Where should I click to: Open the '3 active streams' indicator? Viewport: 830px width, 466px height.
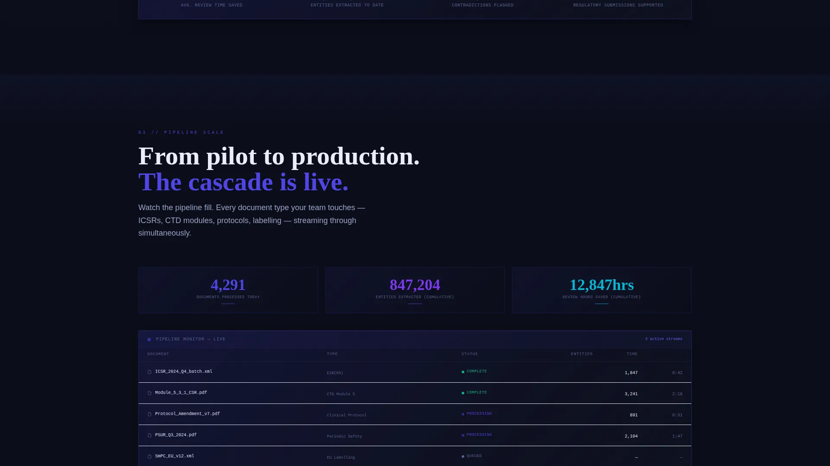664,339
